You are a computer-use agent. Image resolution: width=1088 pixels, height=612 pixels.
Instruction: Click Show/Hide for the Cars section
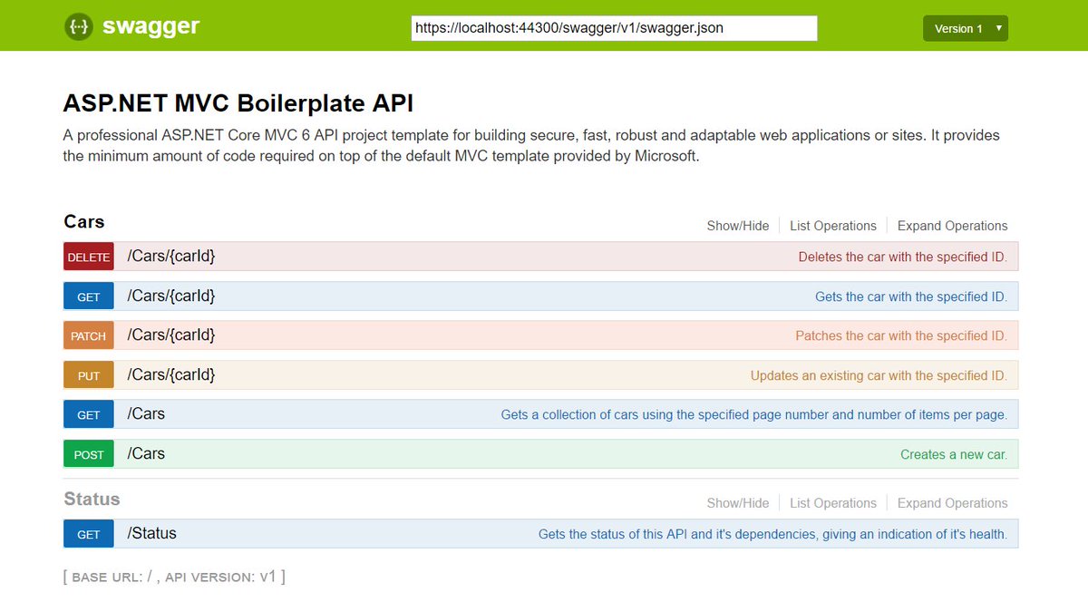[738, 226]
